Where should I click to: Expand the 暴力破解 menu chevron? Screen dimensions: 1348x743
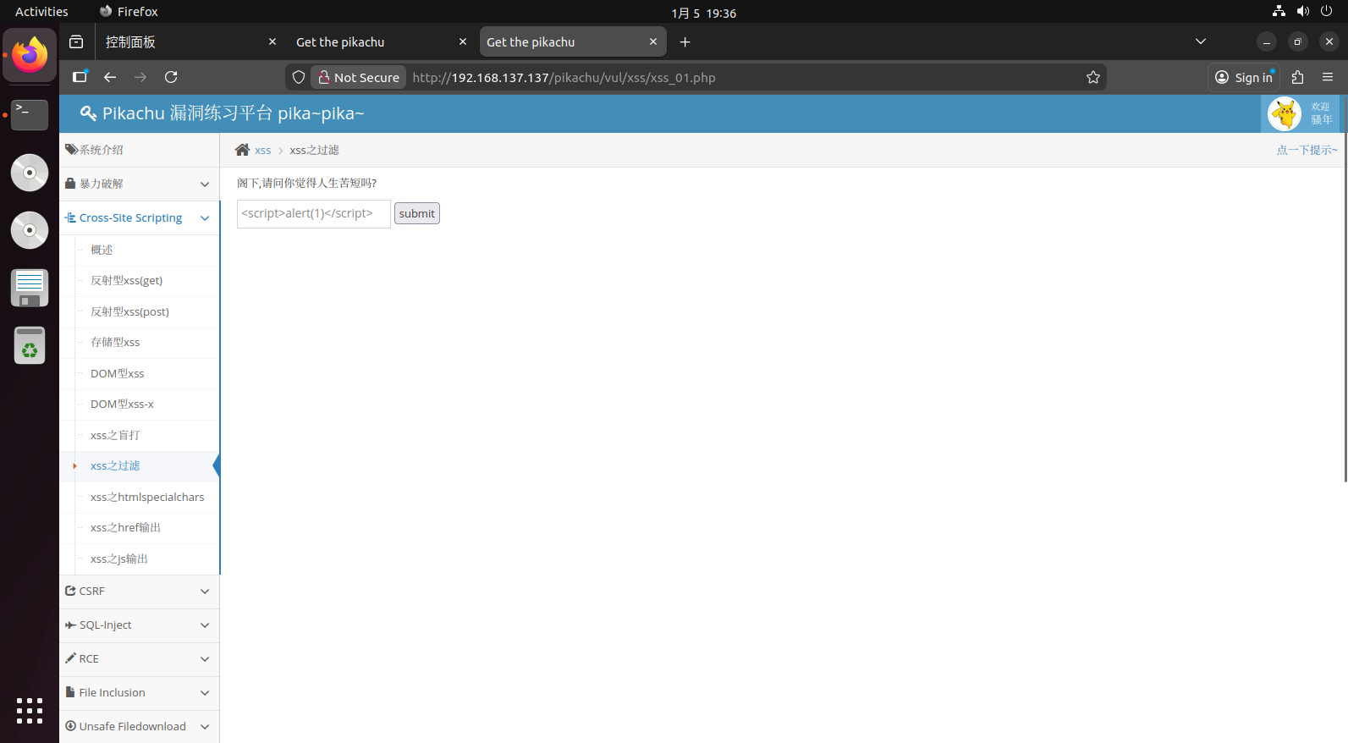pyautogui.click(x=205, y=184)
